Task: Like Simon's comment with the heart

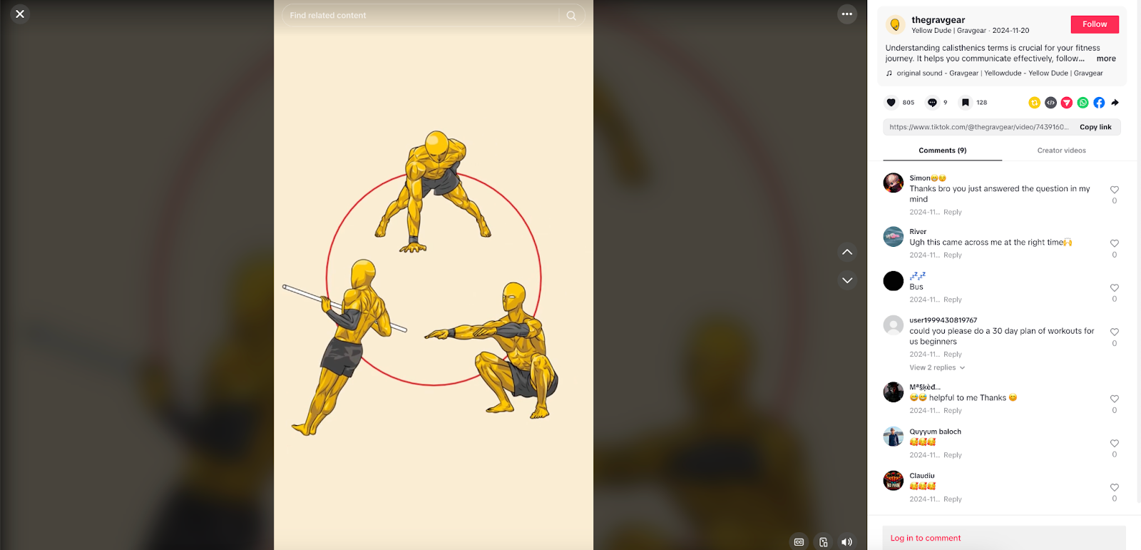Action: (1115, 190)
